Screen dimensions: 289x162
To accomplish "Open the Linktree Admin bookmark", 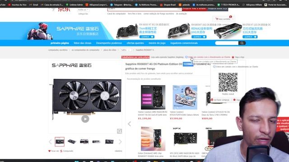I will (75, 5).
